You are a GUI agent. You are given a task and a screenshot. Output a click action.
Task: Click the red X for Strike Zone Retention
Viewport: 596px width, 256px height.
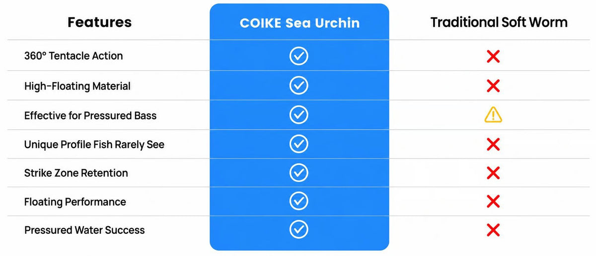[493, 173]
